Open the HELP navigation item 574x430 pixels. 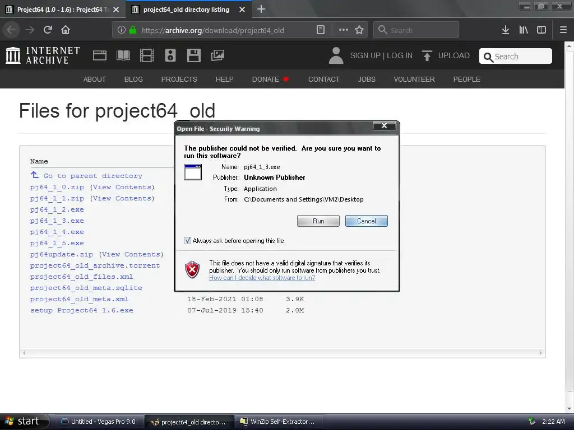224,80
